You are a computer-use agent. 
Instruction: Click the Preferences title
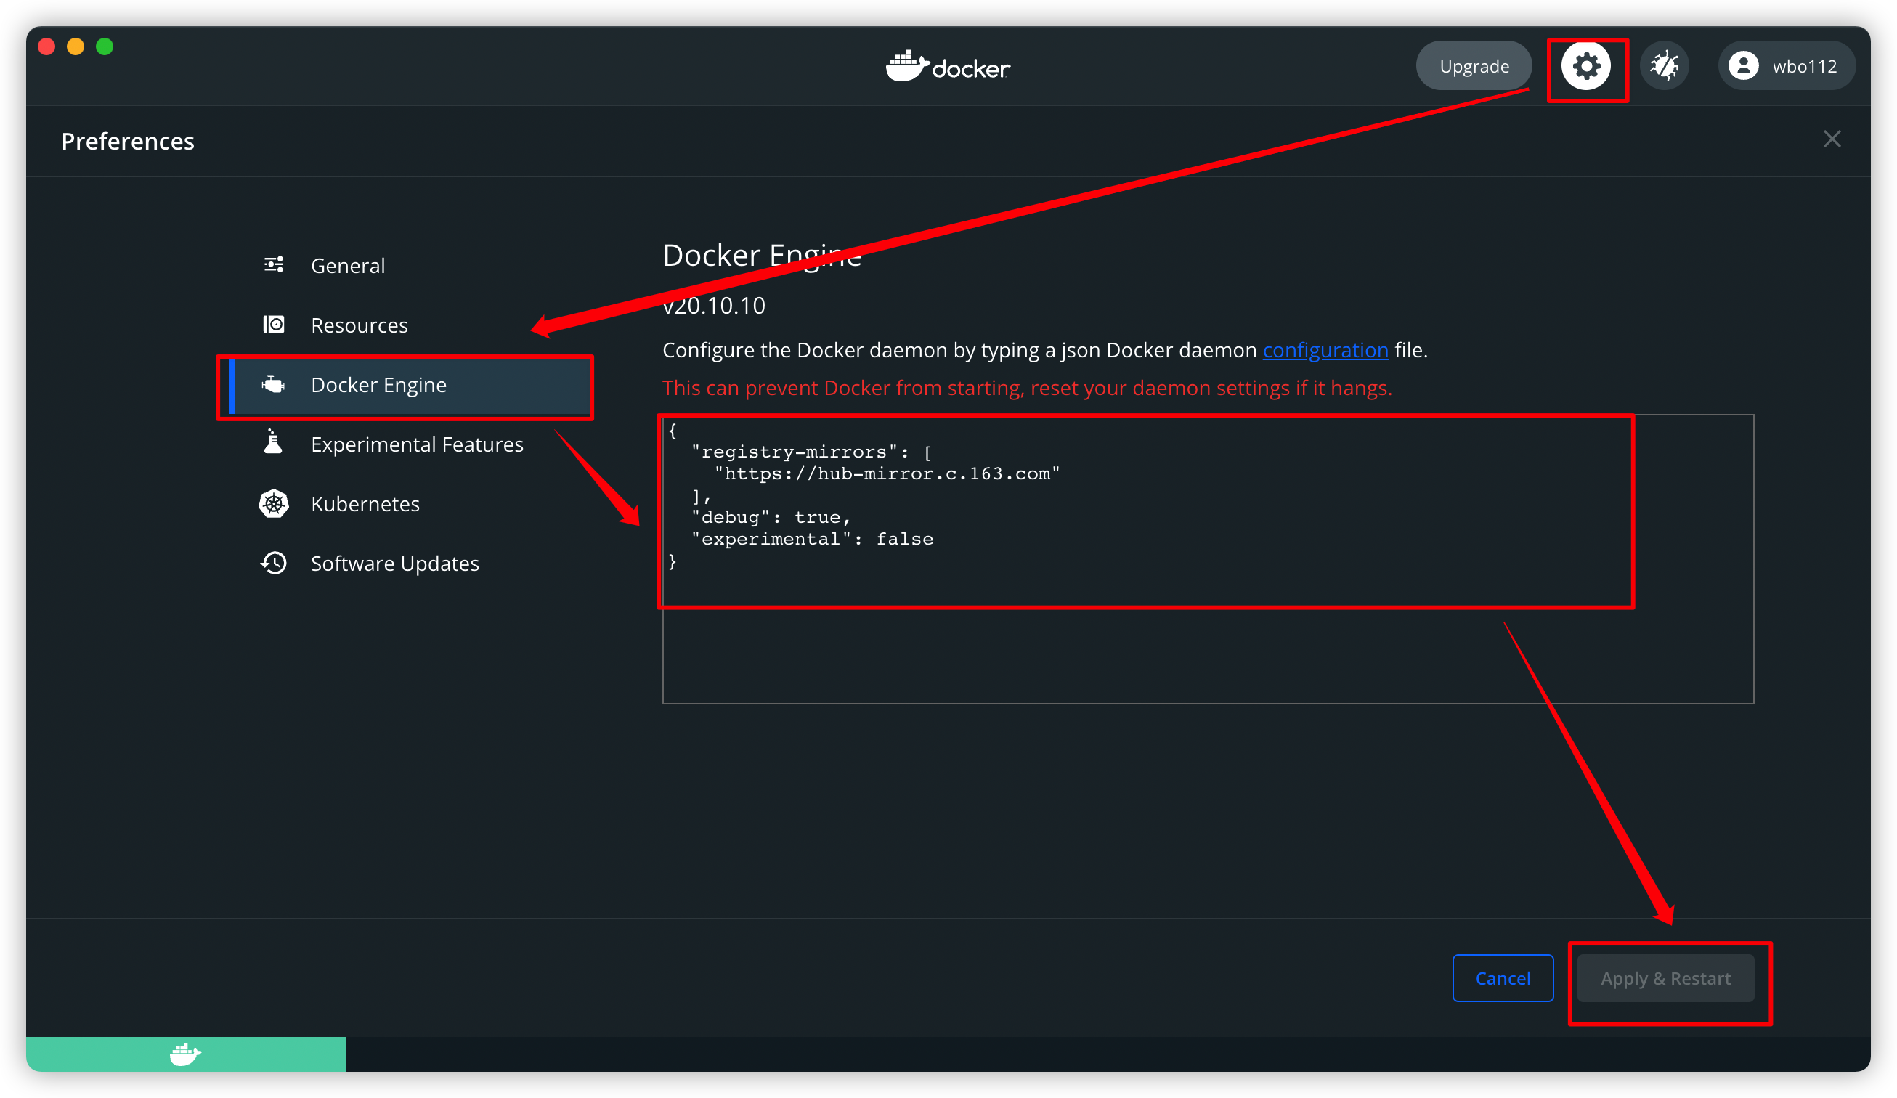128,142
